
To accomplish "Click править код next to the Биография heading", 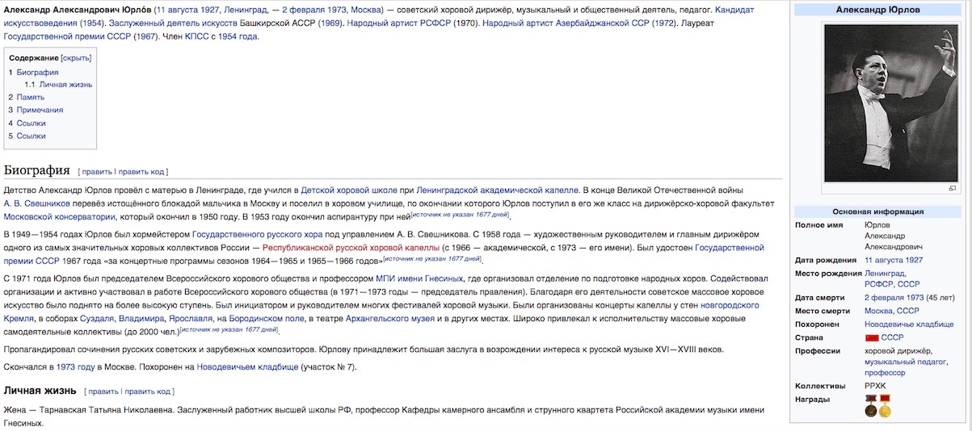I will (x=141, y=172).
